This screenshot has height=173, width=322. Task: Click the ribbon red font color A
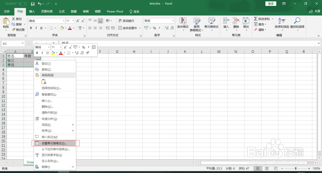(x=70, y=28)
